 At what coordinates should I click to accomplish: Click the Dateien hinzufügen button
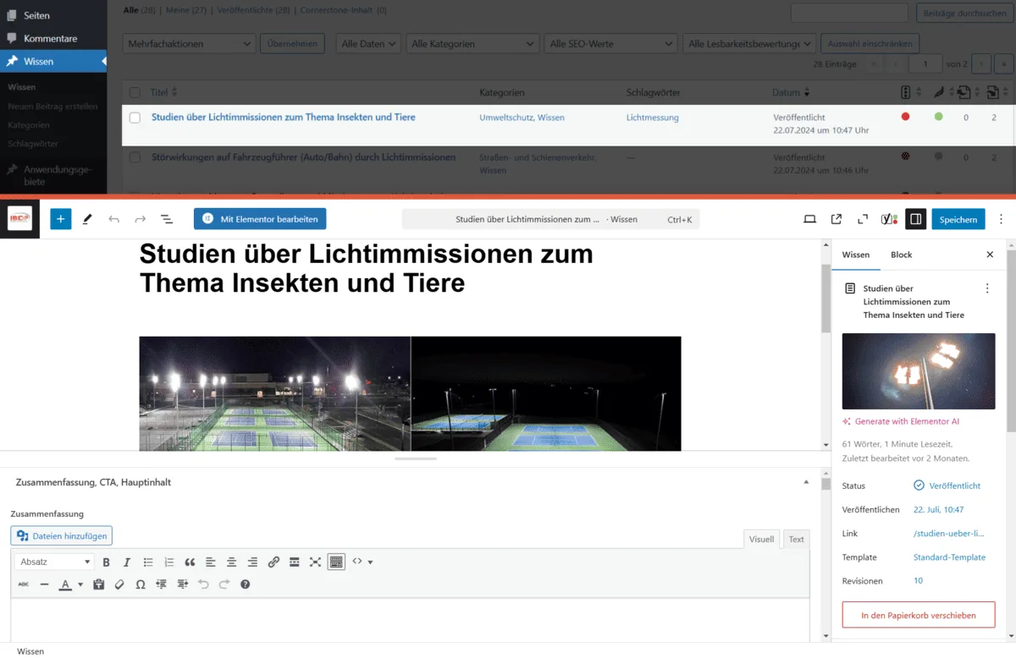click(x=61, y=535)
